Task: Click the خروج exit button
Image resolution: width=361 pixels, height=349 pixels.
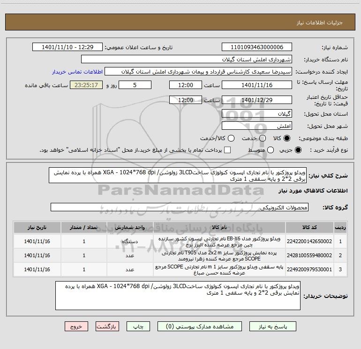Action: pos(76,327)
